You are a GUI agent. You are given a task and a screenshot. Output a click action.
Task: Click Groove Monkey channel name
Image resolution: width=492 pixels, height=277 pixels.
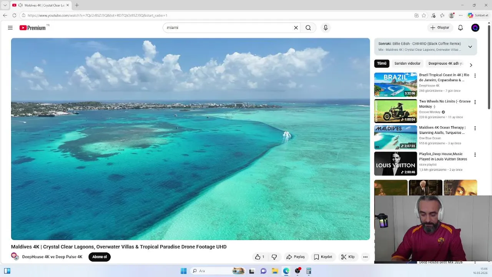coord(430,112)
